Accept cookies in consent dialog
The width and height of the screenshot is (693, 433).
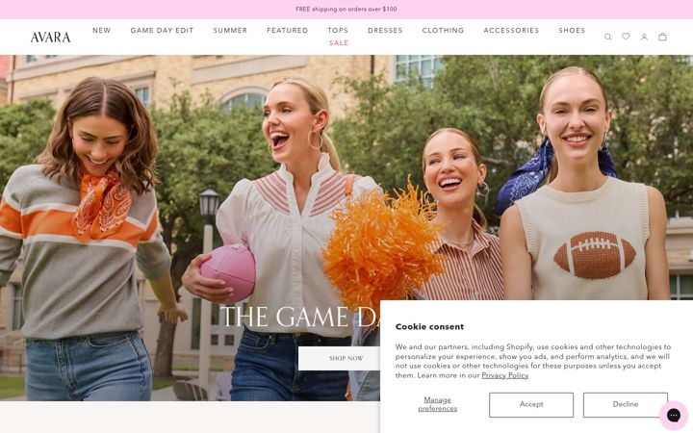click(531, 405)
